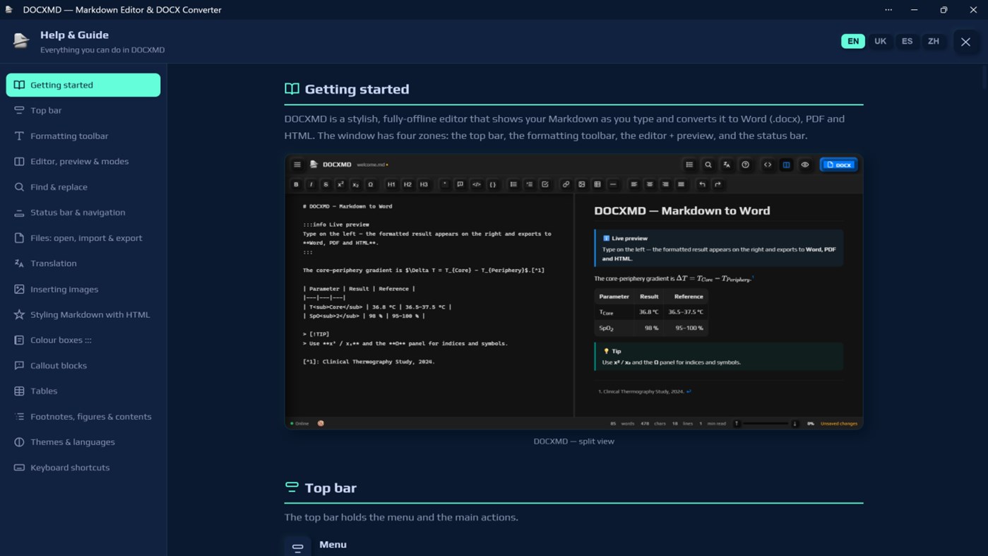Show Files: open, import & export
This screenshot has height=556, width=988.
pos(83,238)
